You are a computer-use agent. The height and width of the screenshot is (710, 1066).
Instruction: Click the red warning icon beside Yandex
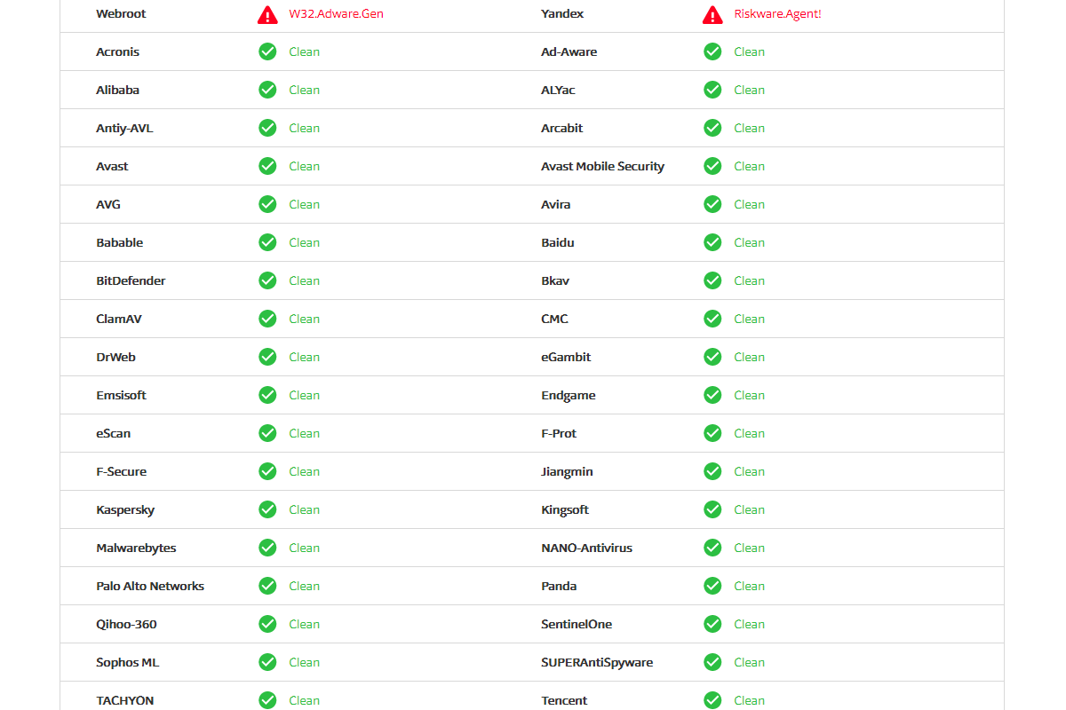click(712, 14)
